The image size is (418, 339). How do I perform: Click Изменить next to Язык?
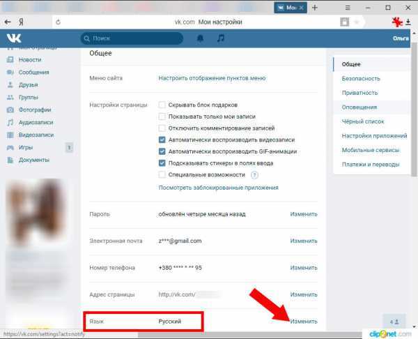[x=304, y=322]
